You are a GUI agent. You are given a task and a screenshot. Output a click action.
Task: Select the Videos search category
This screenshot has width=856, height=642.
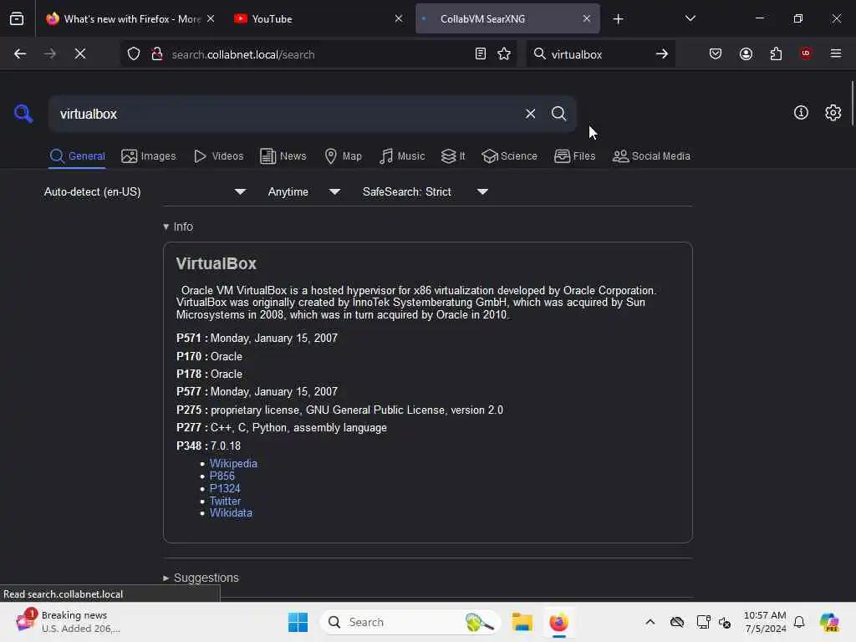[218, 156]
